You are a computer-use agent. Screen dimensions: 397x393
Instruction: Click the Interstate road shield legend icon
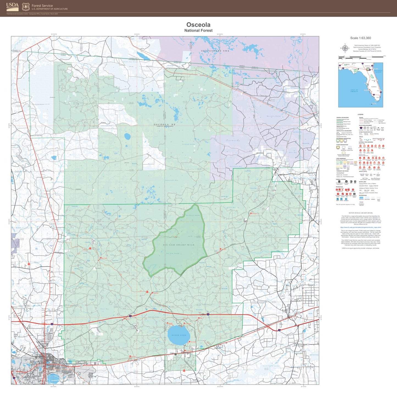pyautogui.click(x=360, y=128)
